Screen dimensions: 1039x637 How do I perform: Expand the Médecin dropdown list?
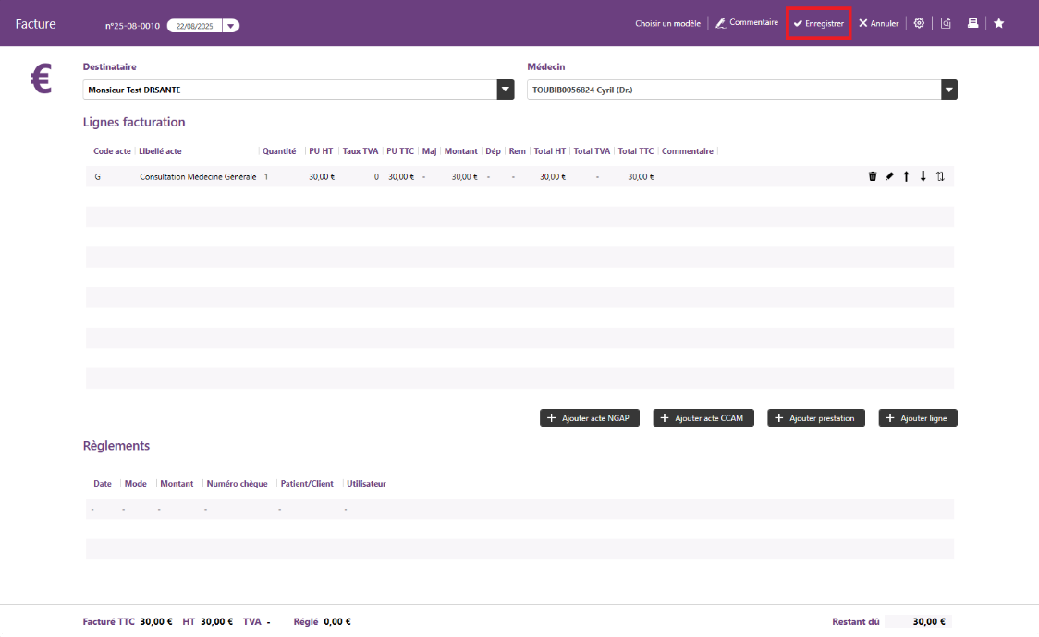pos(949,90)
